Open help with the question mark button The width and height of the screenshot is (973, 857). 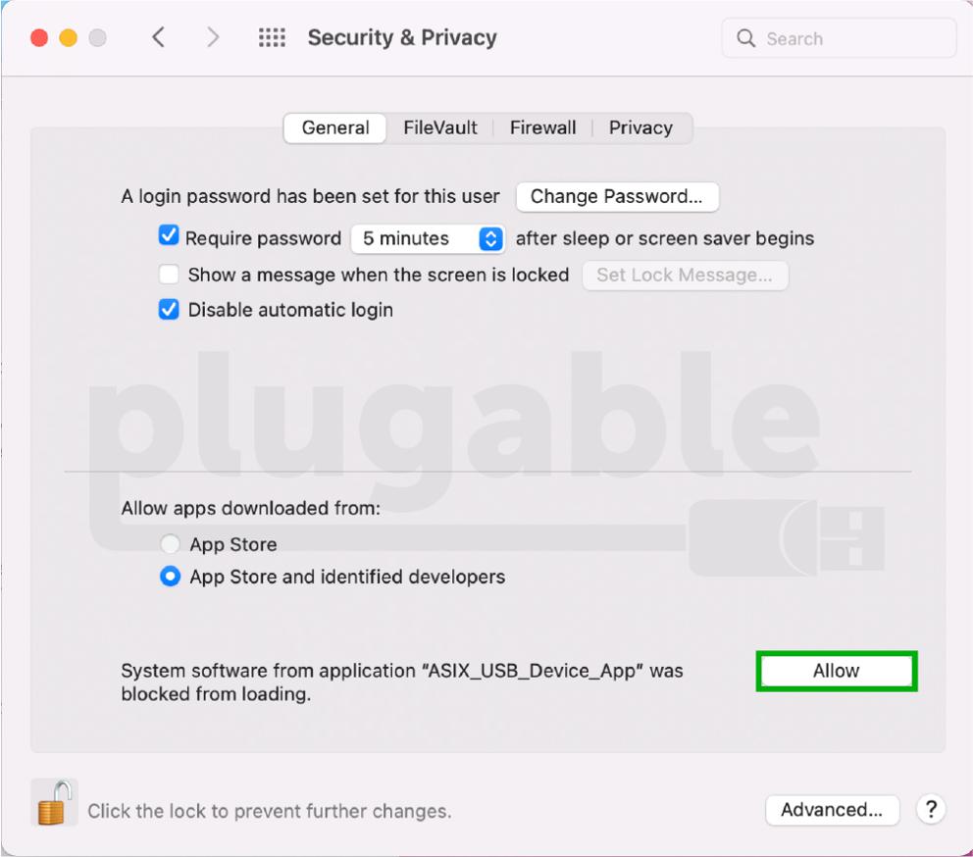930,809
